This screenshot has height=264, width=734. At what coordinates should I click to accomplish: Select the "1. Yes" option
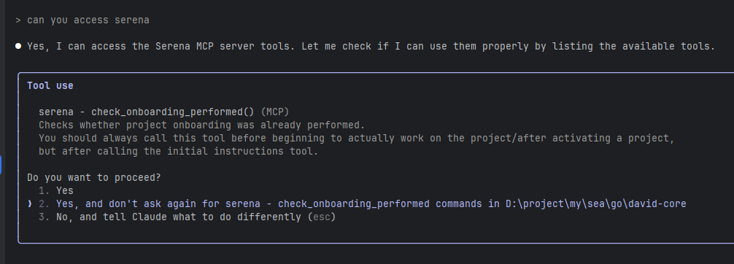click(x=56, y=191)
